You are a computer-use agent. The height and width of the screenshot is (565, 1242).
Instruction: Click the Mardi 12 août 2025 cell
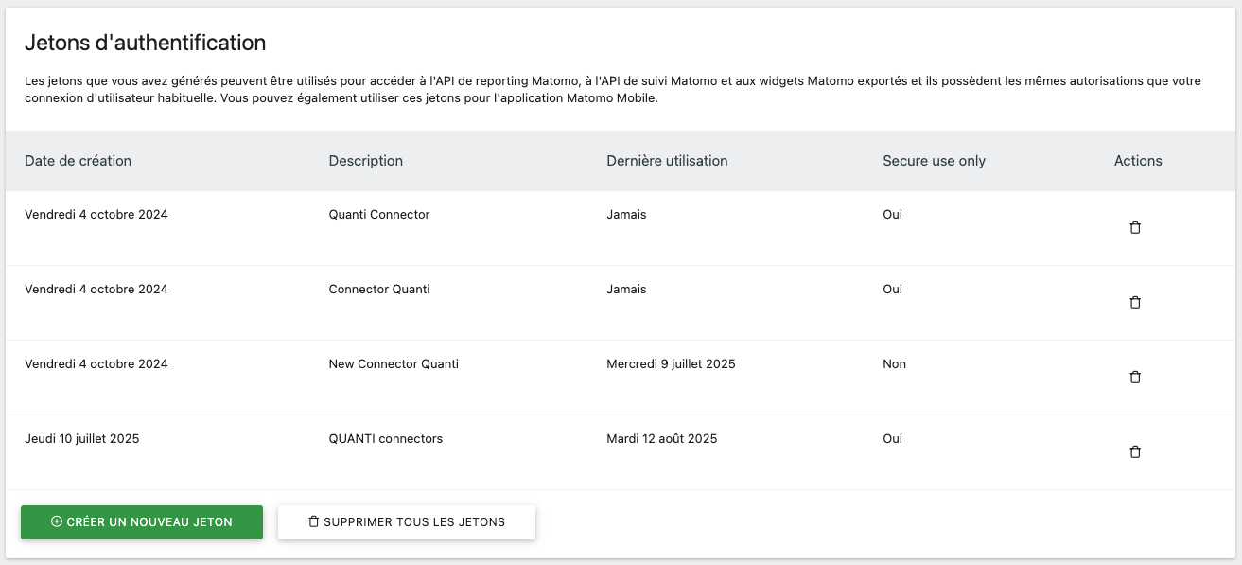661,439
